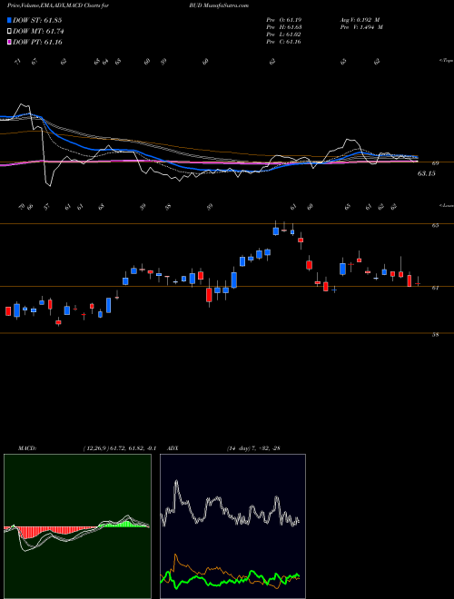
Task: Open the dark blue ADX indicator chart panel
Action: [x=232, y=526]
